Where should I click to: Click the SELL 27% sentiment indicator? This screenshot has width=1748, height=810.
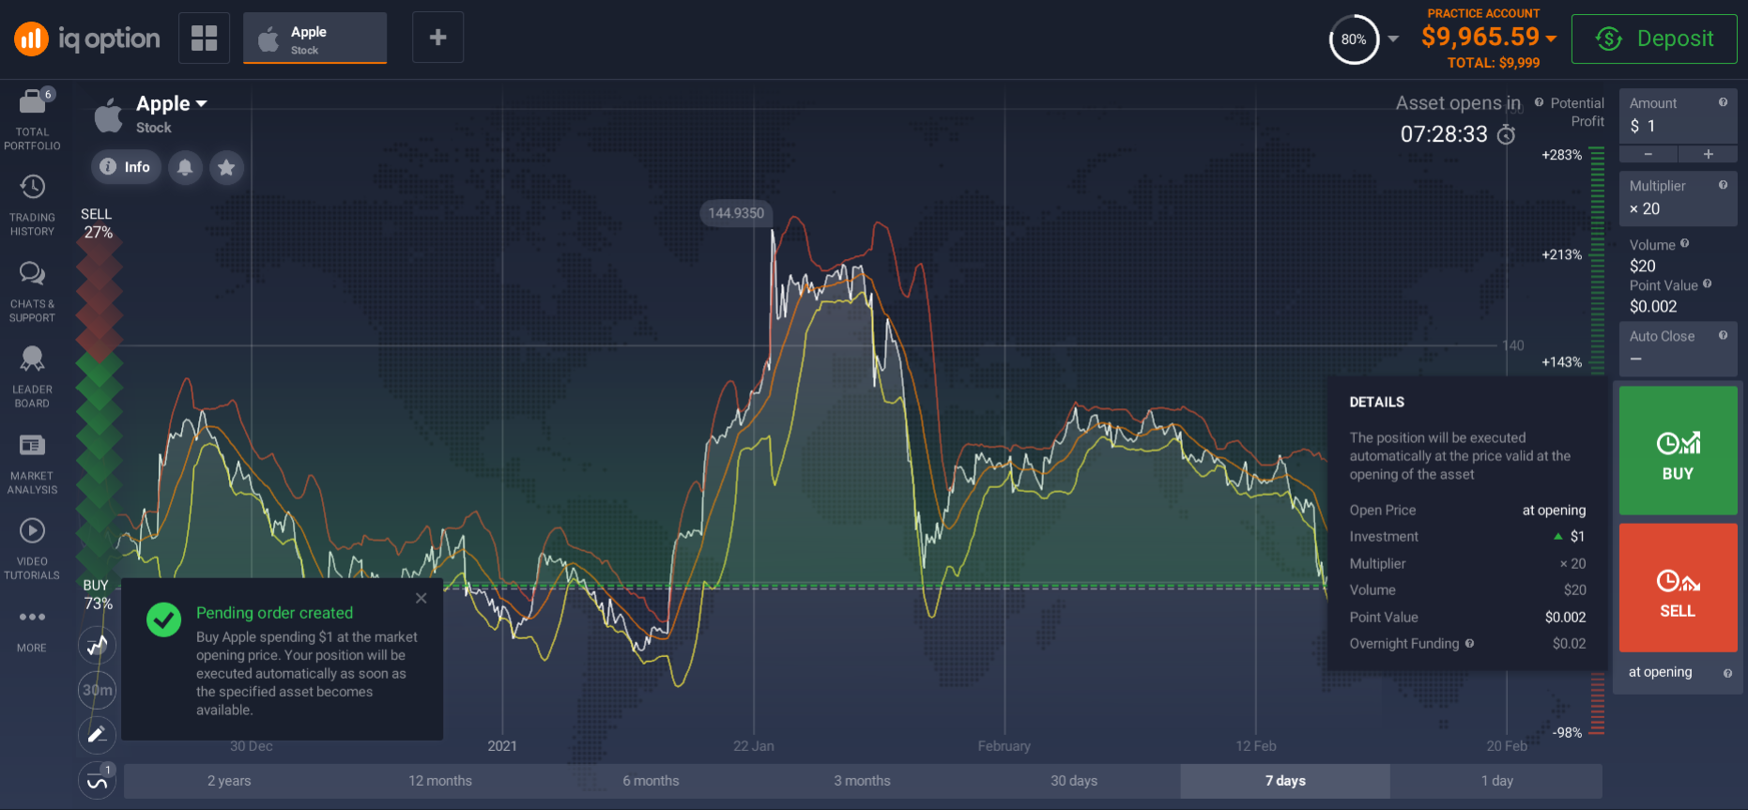pyautogui.click(x=97, y=223)
